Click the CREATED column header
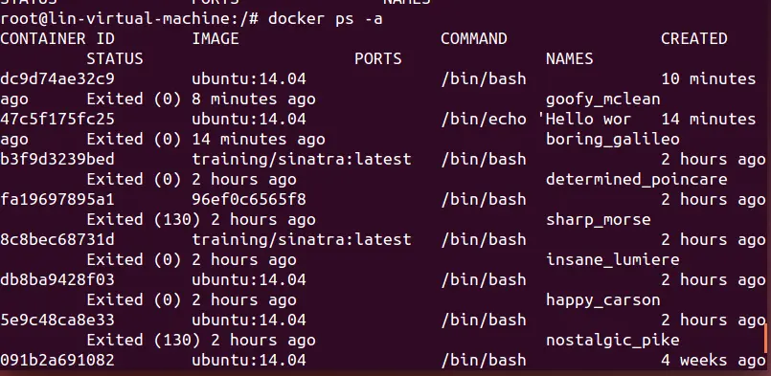771x376 pixels. 693,39
